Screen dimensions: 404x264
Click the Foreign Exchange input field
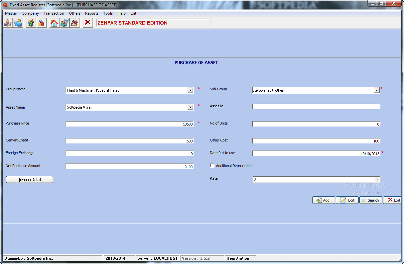130,154
